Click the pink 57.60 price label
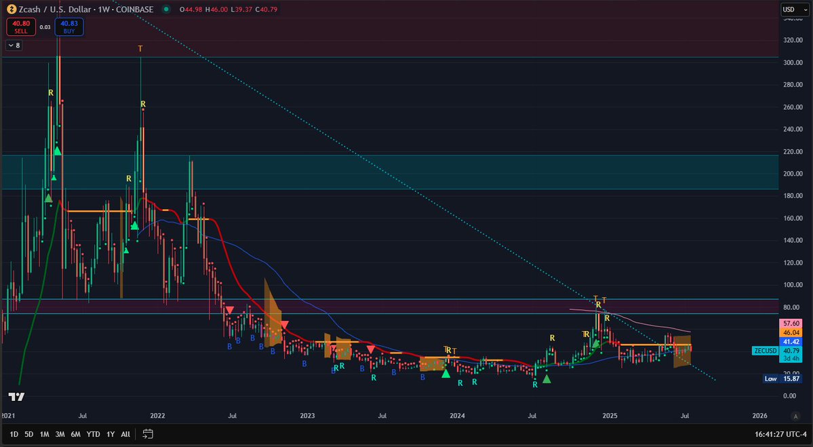Screen dimensions: 813x447 pyautogui.click(x=791, y=323)
